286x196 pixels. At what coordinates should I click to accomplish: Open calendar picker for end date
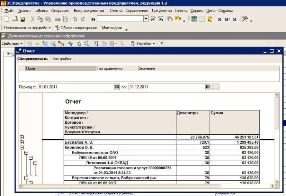pos(208,87)
